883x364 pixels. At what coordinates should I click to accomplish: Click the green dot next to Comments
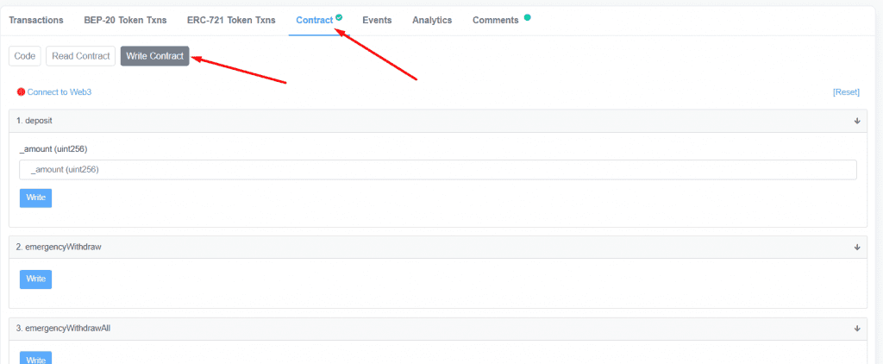click(527, 17)
